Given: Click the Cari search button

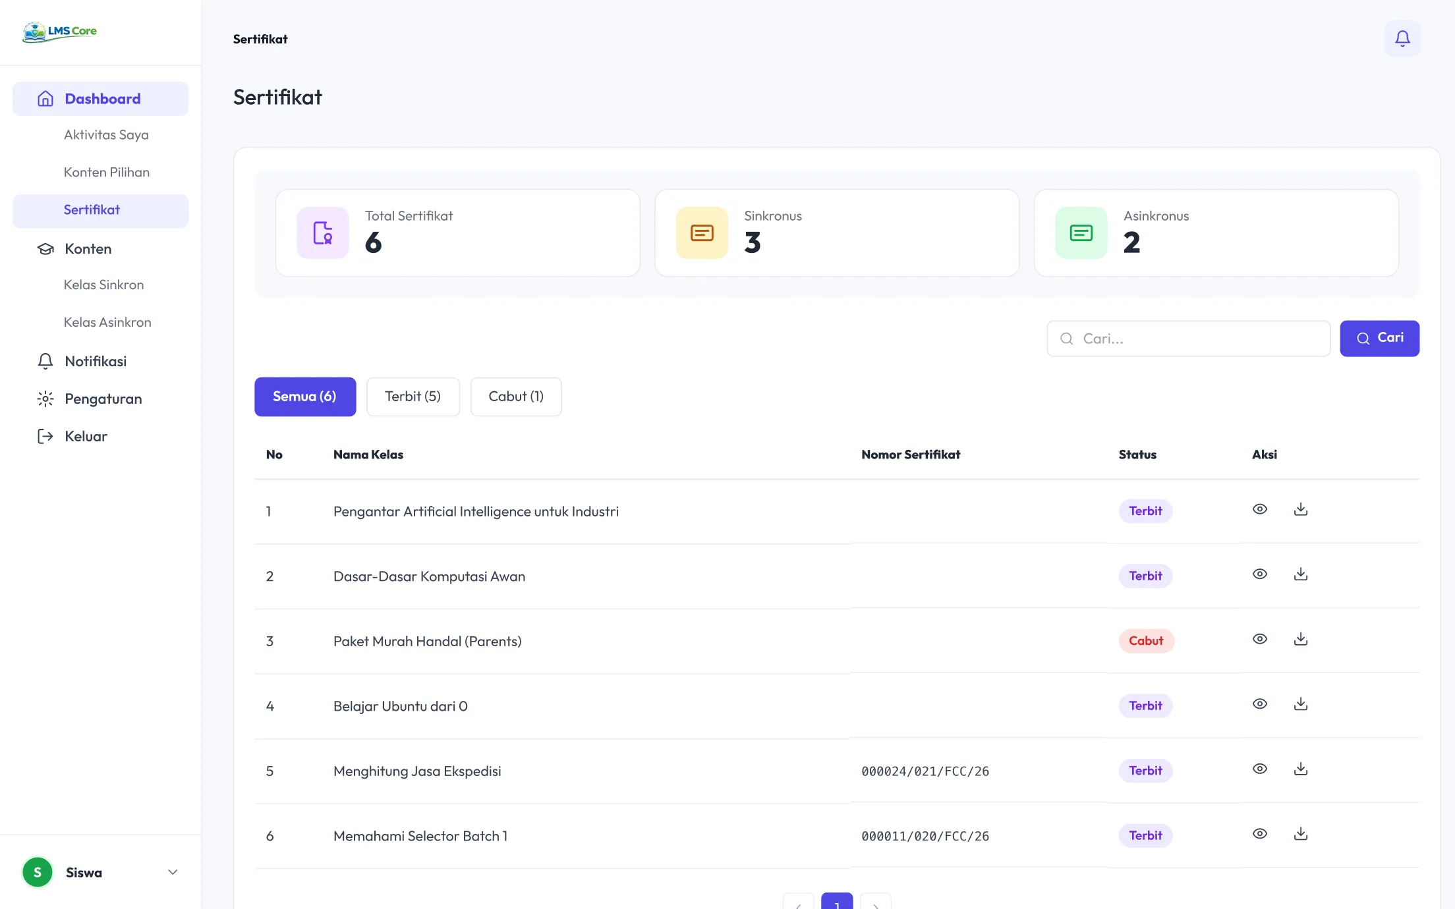Looking at the screenshot, I should [1379, 339].
